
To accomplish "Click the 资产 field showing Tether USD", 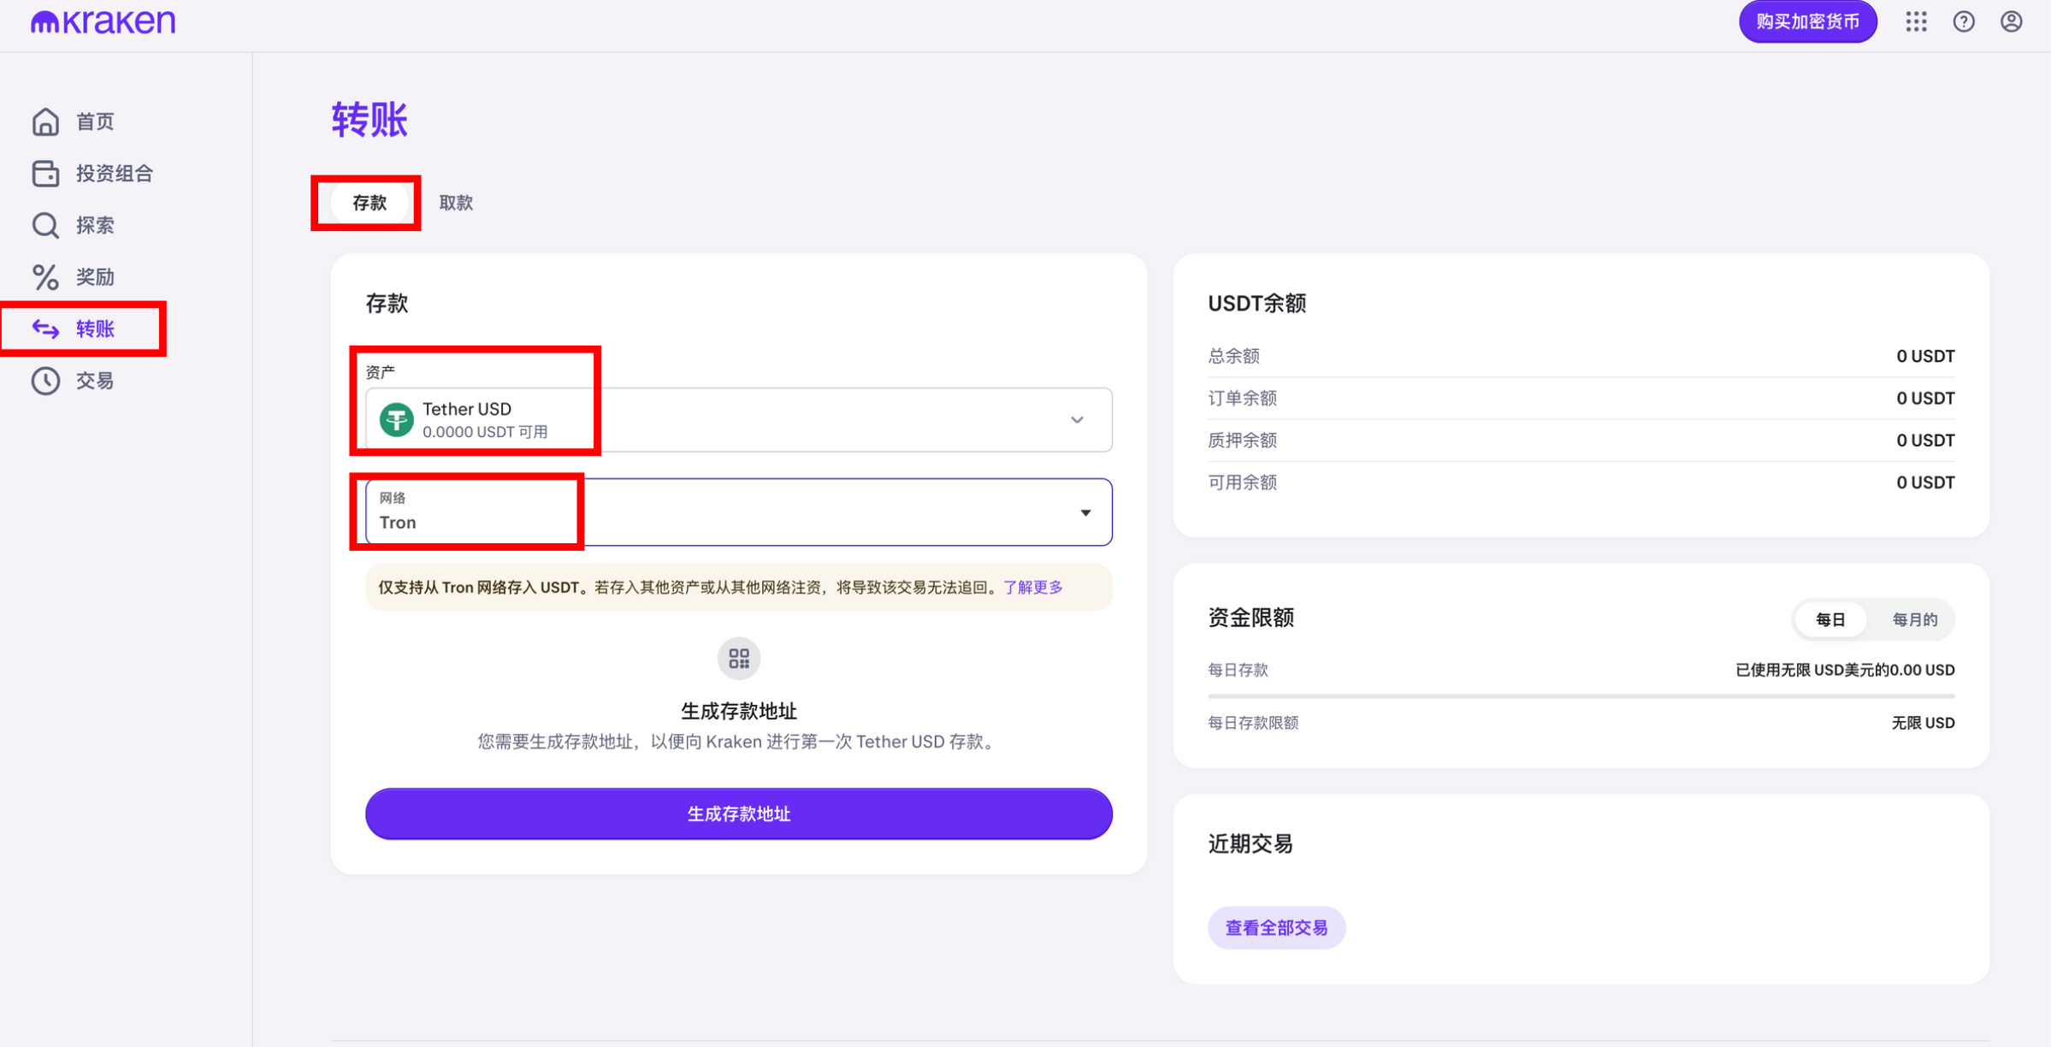I will click(x=739, y=420).
